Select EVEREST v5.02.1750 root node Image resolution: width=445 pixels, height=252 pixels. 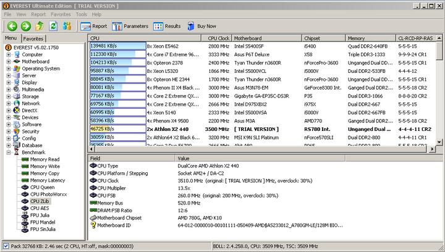point(36,48)
